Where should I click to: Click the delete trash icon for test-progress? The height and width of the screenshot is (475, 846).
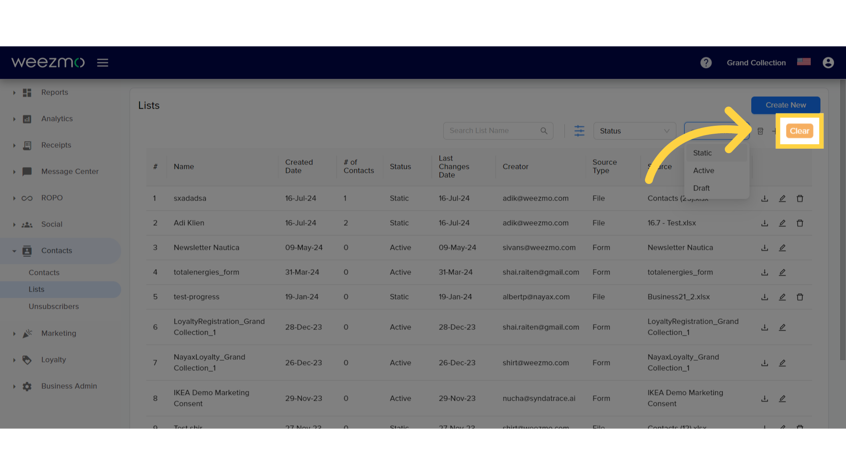coord(800,296)
